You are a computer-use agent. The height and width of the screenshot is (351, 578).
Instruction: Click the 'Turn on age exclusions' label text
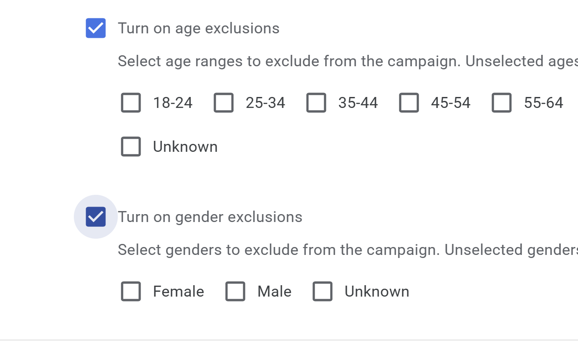[x=199, y=29]
